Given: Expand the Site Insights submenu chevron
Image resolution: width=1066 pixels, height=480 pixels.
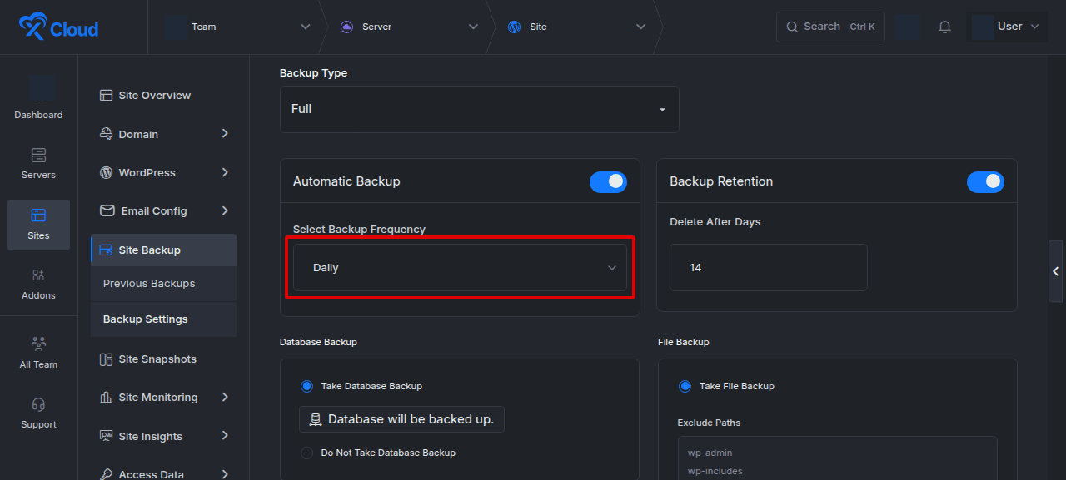Looking at the screenshot, I should pyautogui.click(x=225, y=436).
